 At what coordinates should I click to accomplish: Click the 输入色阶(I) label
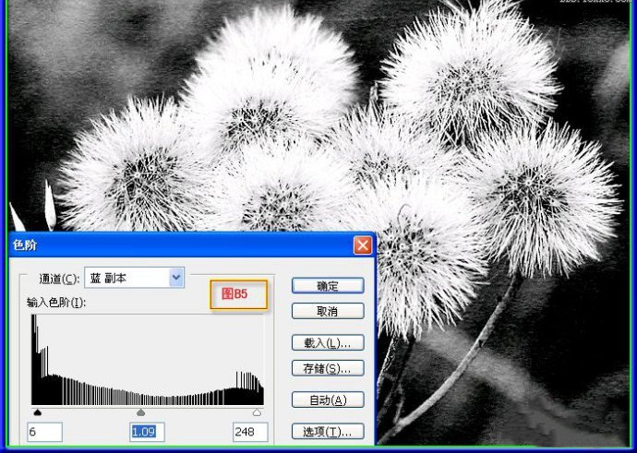56,303
